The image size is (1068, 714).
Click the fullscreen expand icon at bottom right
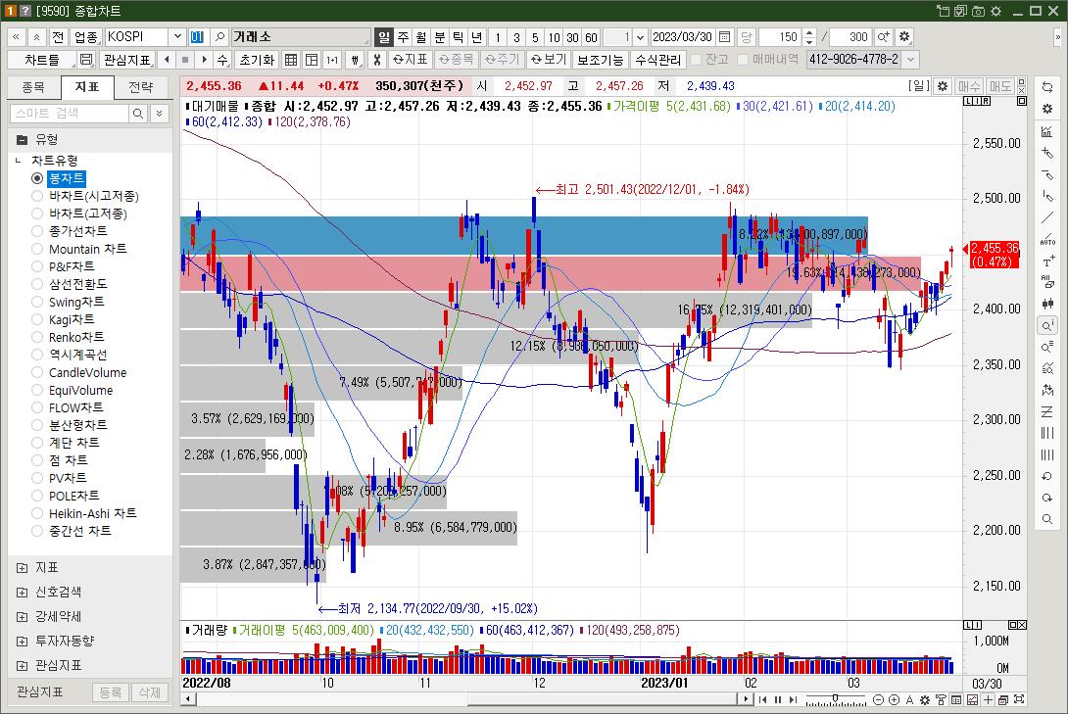tap(1019, 699)
